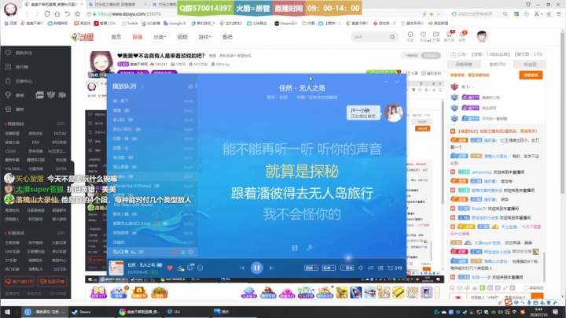Toggle favorite heart in player bar
Image resolution: width=566 pixels, height=318 pixels.
pyautogui.click(x=170, y=268)
